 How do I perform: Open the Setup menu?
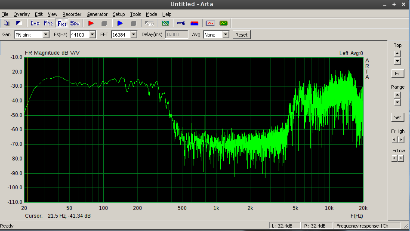pos(119,14)
